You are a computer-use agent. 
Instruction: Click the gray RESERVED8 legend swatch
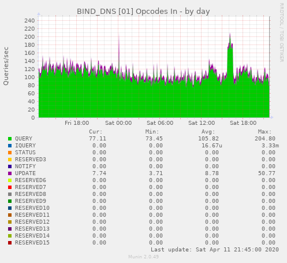click(10, 194)
